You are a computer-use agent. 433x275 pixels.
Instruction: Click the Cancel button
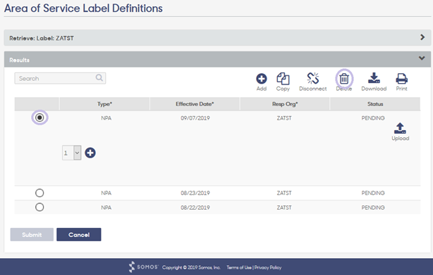click(x=79, y=234)
